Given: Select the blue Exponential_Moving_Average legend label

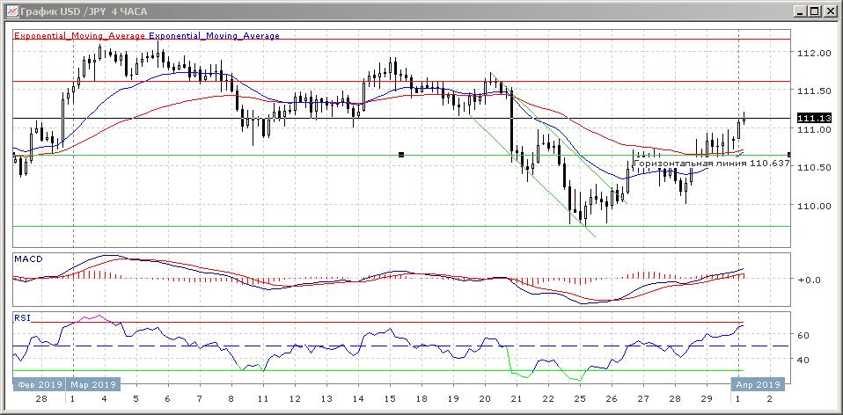Looking at the screenshot, I should 215,36.
